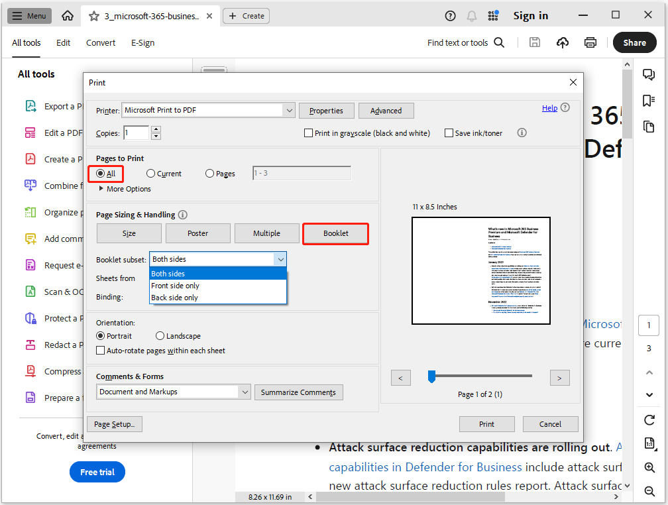The image size is (668, 505).
Task: Open the bookmarks icon on right sidebar
Action: tap(649, 100)
